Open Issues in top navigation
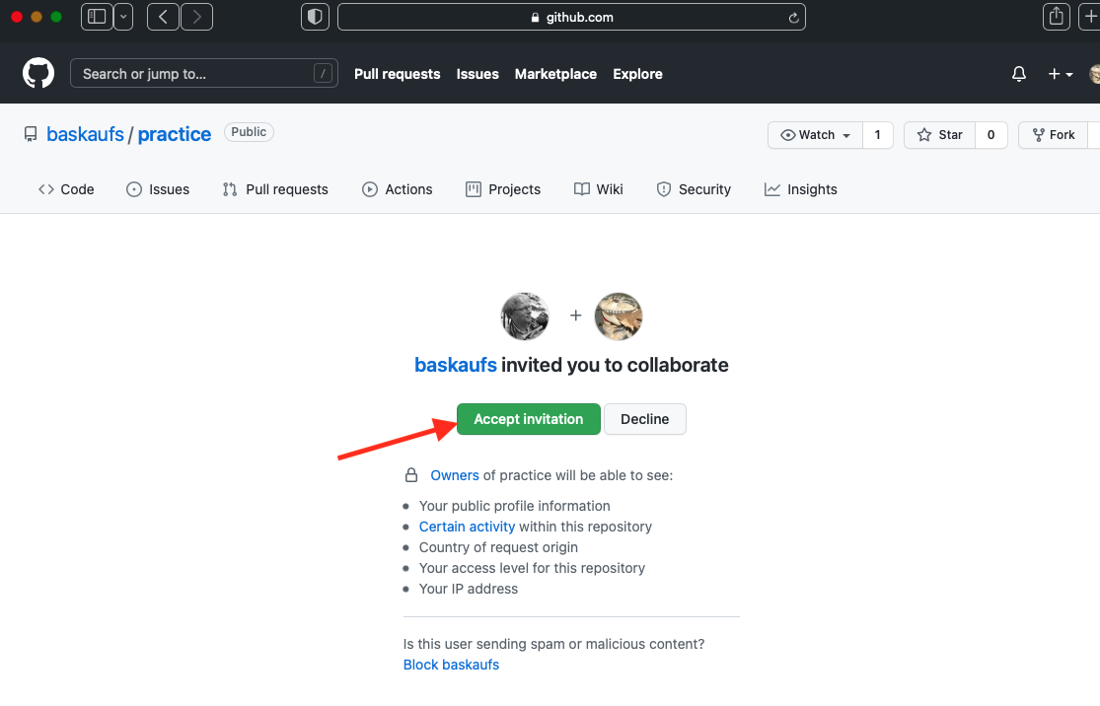Image resolution: width=1100 pixels, height=706 pixels. (477, 74)
